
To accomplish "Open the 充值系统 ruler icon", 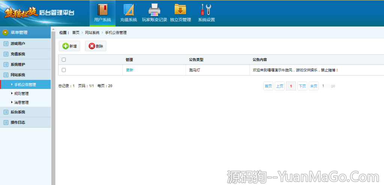I will click(129, 10).
